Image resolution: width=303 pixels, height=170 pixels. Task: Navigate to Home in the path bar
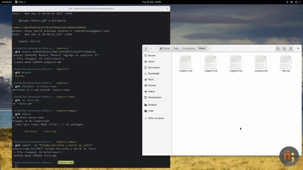point(165,48)
